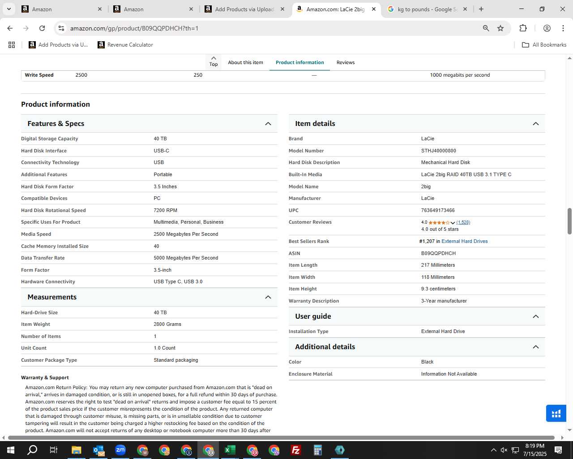Reload the current Amazon page
The height and width of the screenshot is (459, 573).
click(42, 28)
